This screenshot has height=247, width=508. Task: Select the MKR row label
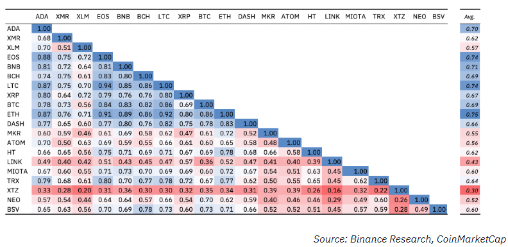[x=13, y=133]
